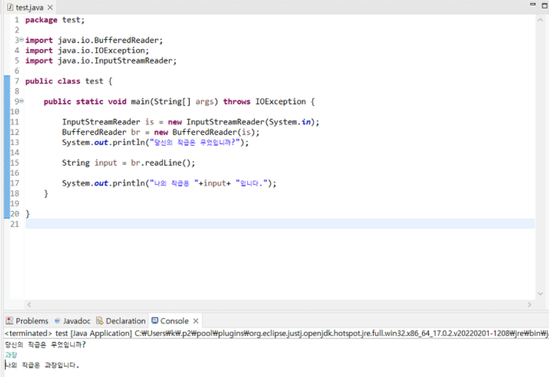Click line number 15 in the gutter
Screen dimensions: 549x377
[14, 163]
